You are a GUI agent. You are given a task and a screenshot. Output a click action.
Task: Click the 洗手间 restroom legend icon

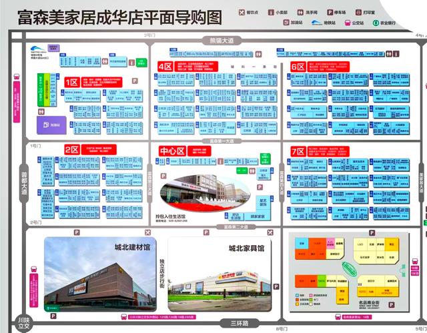300,13
